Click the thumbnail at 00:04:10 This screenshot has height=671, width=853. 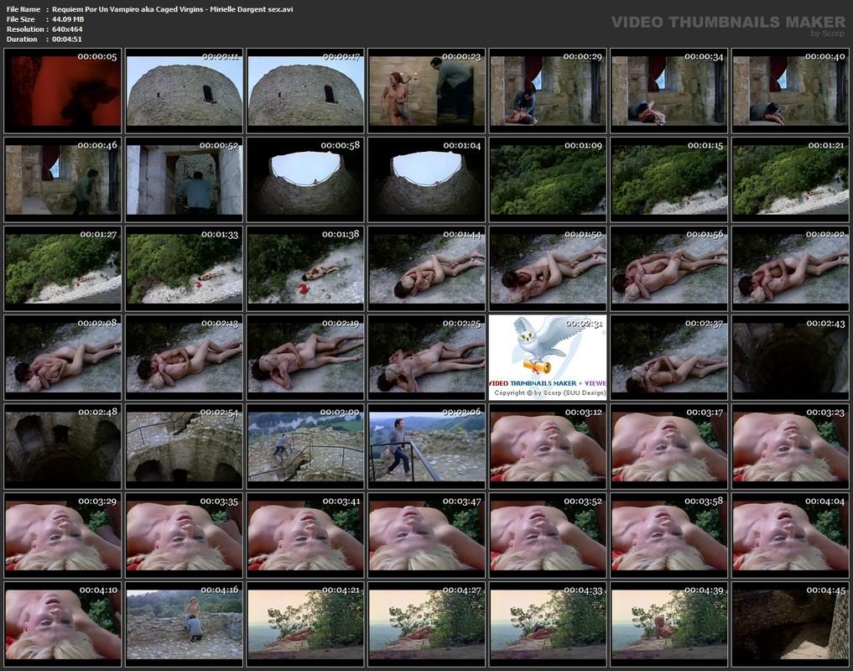[63, 624]
